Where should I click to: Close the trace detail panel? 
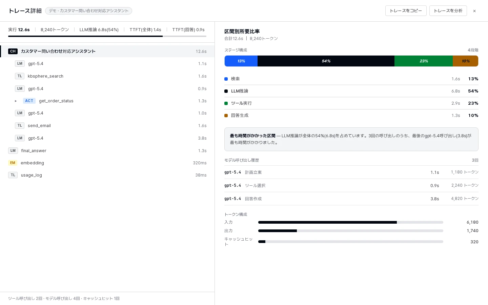[474, 11]
